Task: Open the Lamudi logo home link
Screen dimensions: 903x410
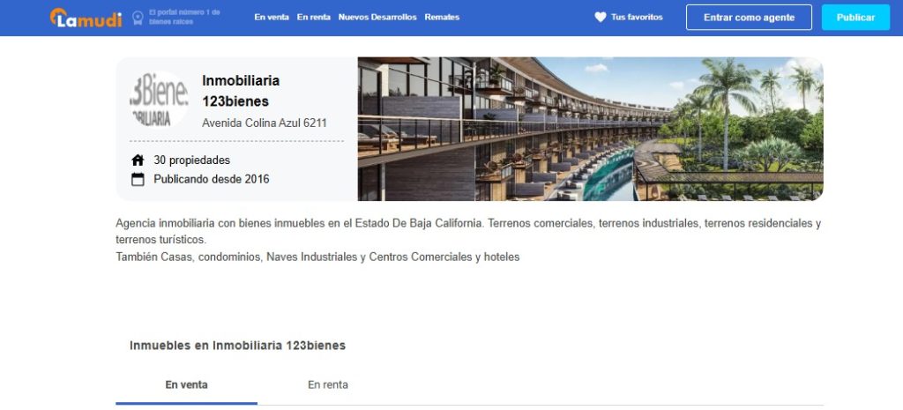Action: pos(86,18)
